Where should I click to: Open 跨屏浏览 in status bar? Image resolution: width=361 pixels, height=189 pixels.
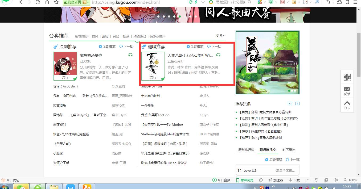click(x=245, y=180)
